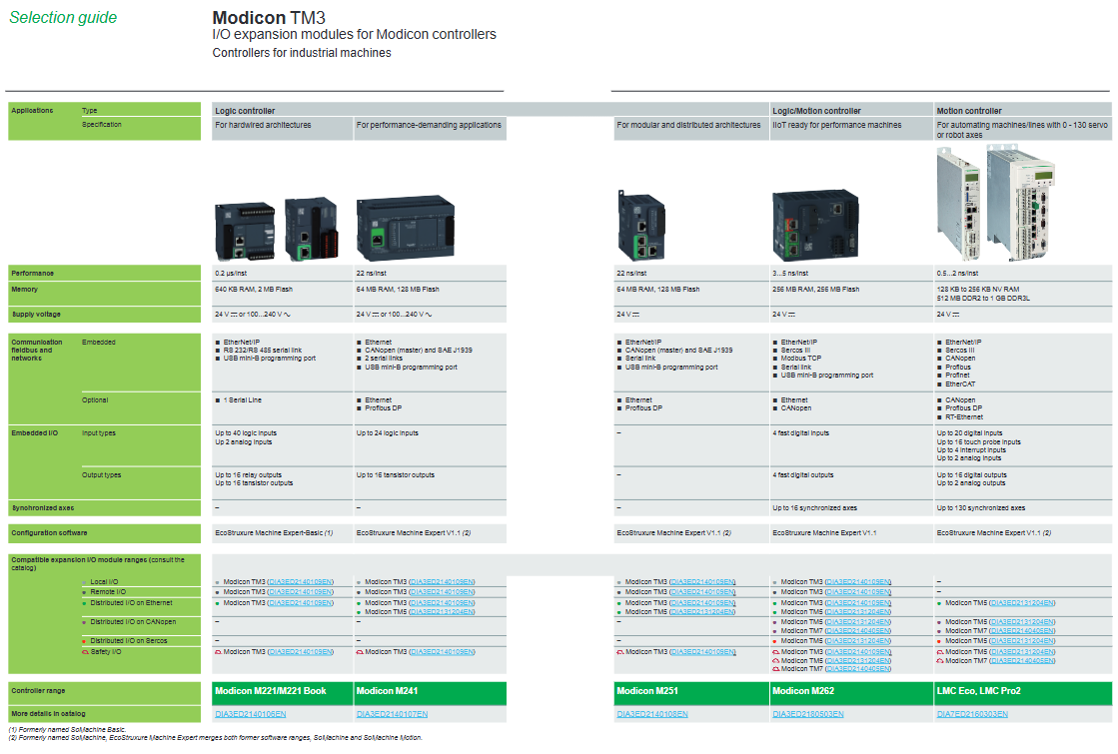Open Safety Modicon TM5 link in M262 column

[858, 661]
